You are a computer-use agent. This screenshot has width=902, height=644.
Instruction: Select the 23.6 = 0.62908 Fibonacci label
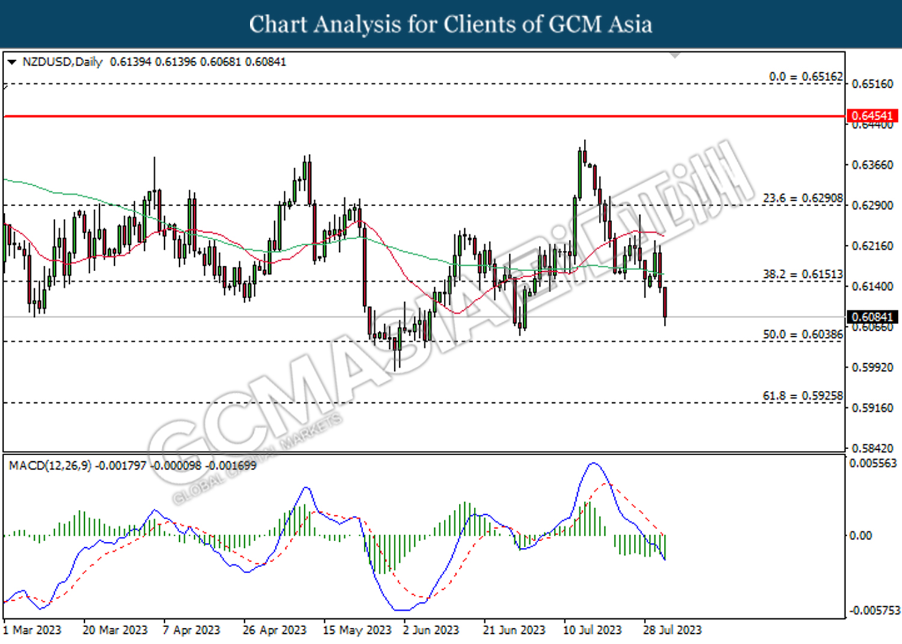[803, 198]
